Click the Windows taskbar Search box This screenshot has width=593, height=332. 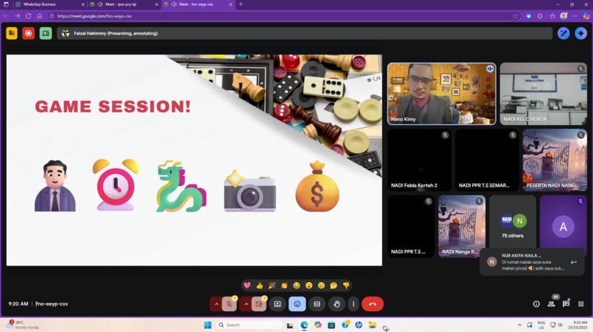point(249,325)
